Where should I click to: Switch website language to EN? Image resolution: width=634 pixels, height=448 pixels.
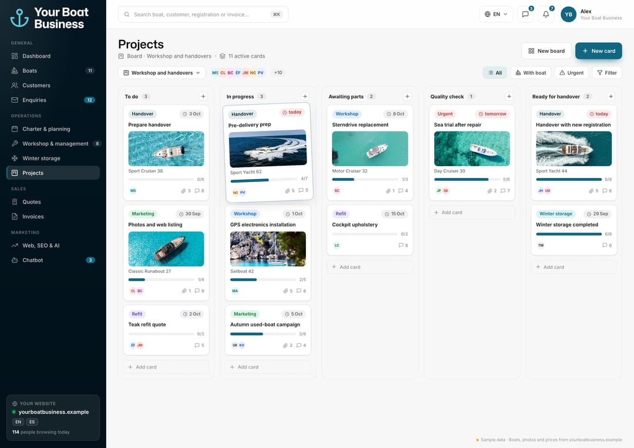tap(18, 422)
